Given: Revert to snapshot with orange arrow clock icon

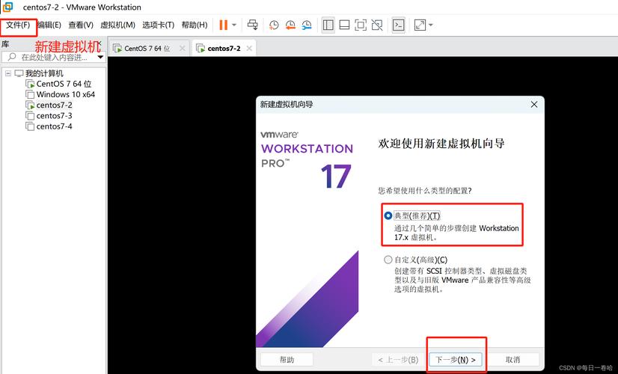Looking at the screenshot, I should pos(290,25).
